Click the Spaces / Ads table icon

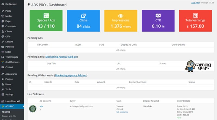[46, 15]
